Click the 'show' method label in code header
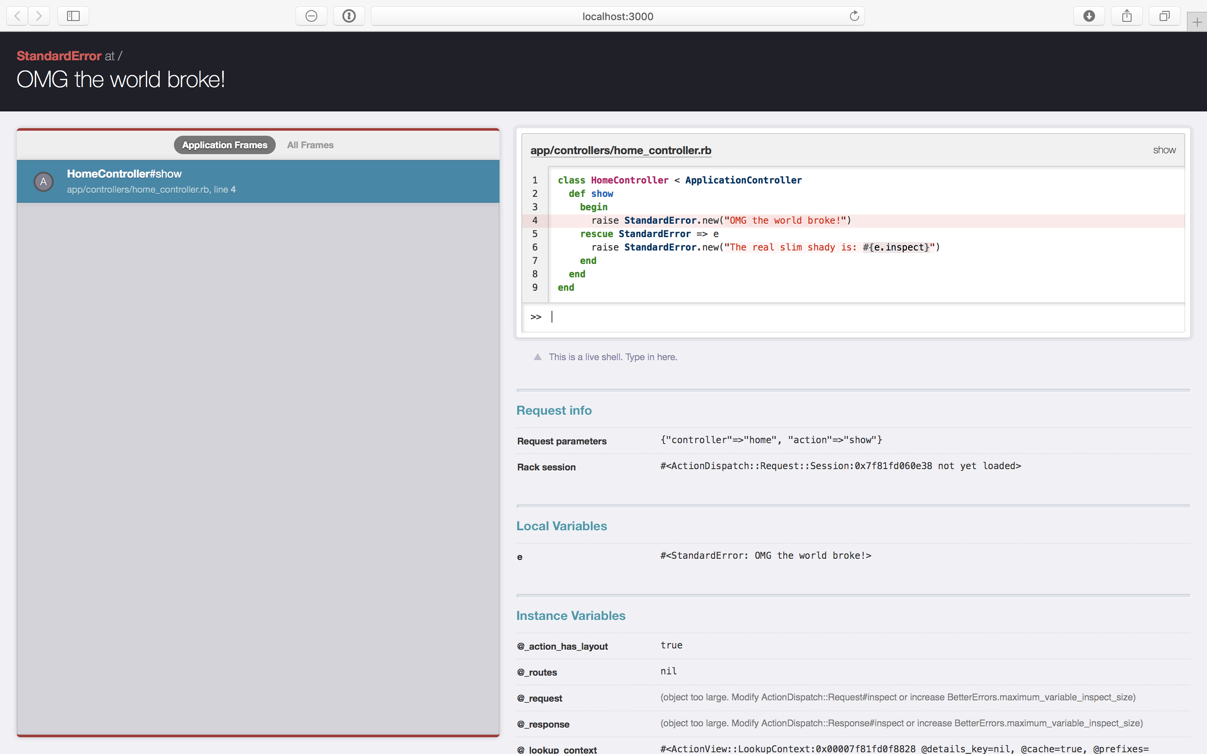Image resolution: width=1207 pixels, height=754 pixels. coord(1164,150)
